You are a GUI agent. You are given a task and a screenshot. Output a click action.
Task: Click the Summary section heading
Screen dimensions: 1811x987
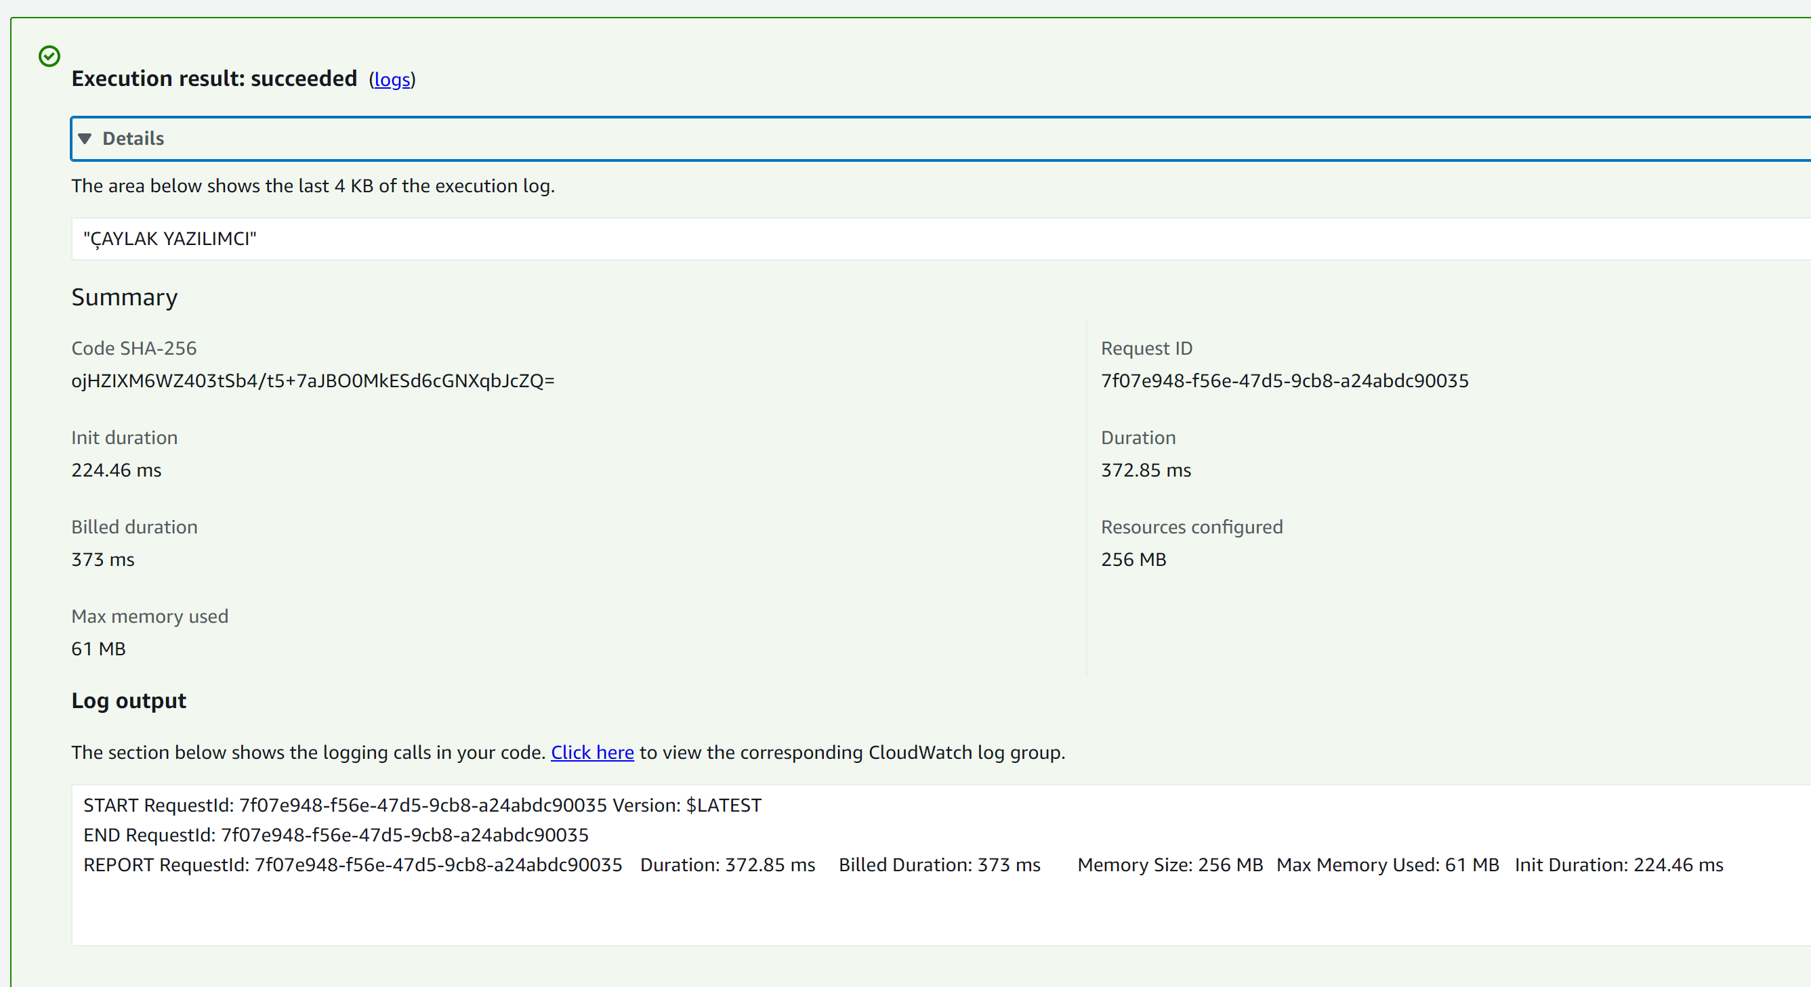click(125, 297)
